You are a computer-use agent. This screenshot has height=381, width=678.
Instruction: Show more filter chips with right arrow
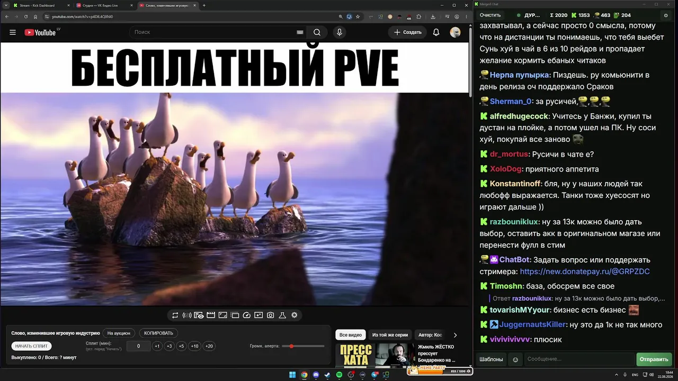455,335
